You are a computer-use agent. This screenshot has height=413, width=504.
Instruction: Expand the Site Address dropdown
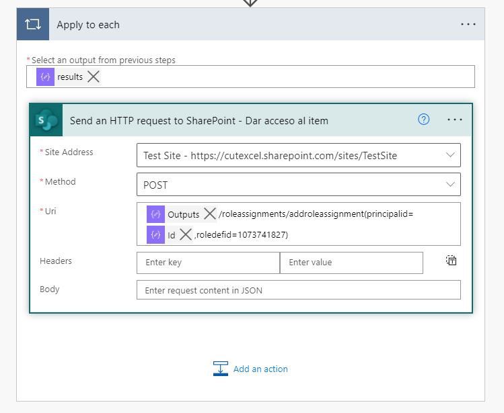click(450, 155)
